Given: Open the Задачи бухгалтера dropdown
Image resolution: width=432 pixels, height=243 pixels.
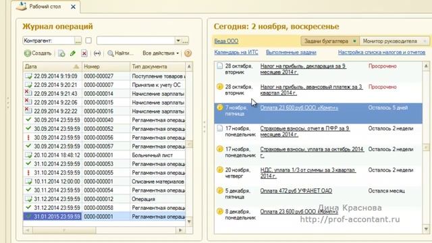Looking at the screenshot, I should (330, 41).
